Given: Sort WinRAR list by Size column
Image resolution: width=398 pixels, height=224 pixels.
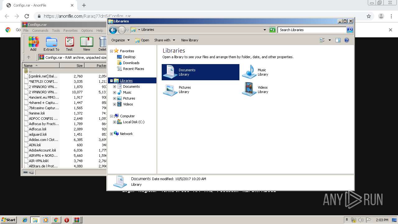Looking at the screenshot, I should 72,66.
